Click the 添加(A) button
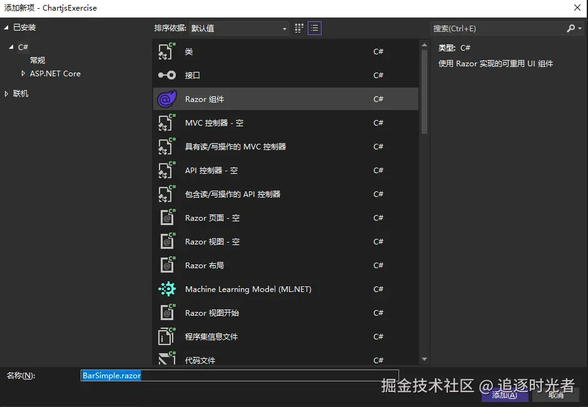This screenshot has width=588, height=407. point(505,394)
